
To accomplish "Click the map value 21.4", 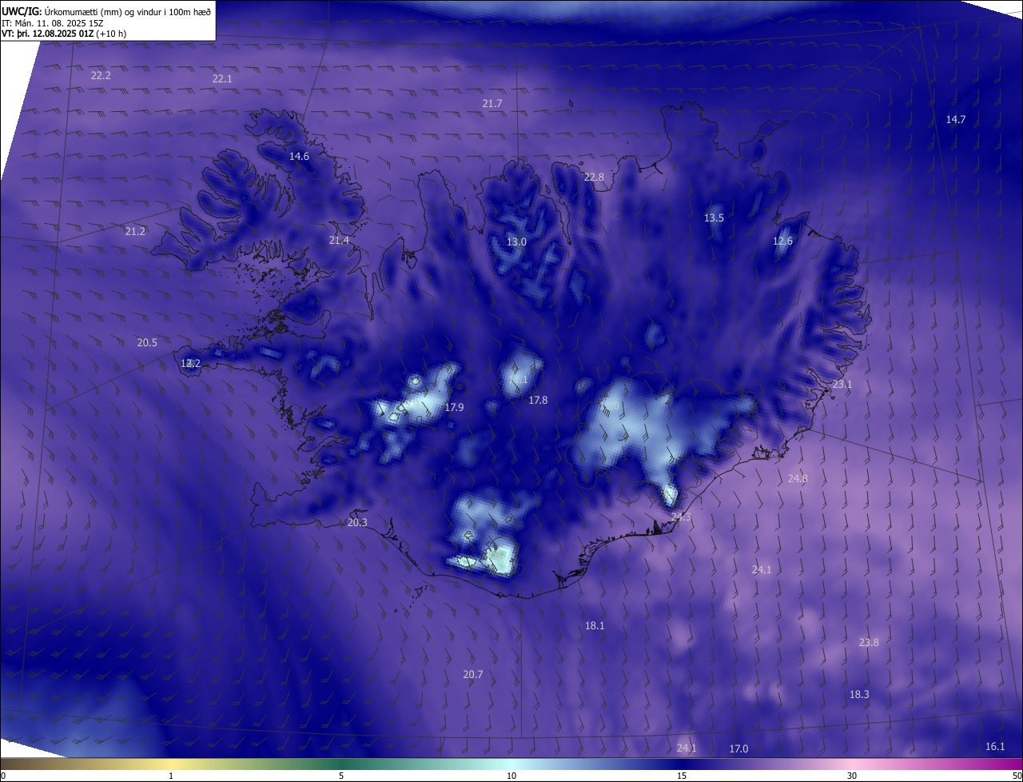I will click(339, 240).
